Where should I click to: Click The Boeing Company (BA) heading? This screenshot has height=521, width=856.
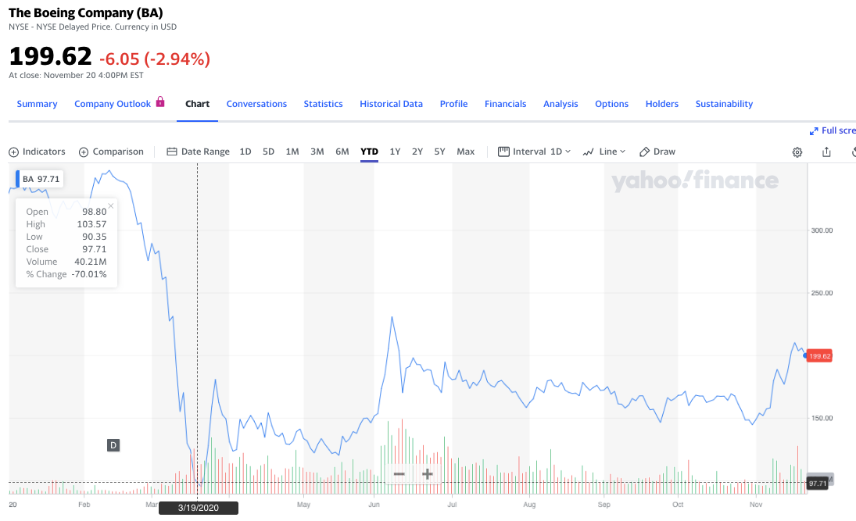point(86,12)
